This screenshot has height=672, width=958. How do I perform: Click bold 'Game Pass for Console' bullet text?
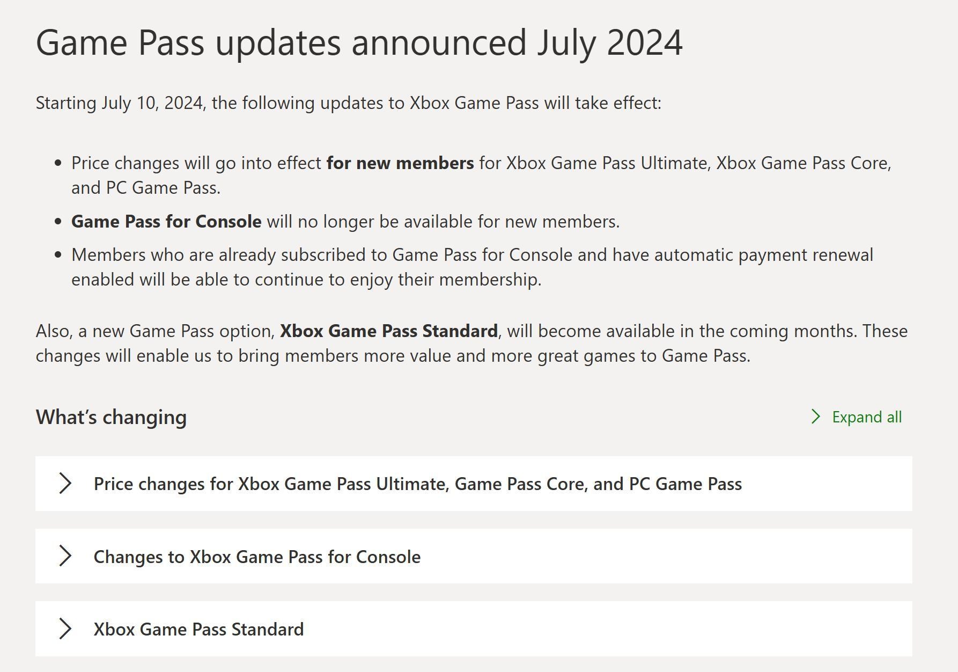click(166, 221)
